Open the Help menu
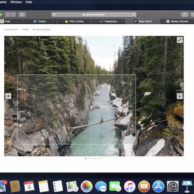This screenshot has height=194, width=194. (x=29, y=2)
